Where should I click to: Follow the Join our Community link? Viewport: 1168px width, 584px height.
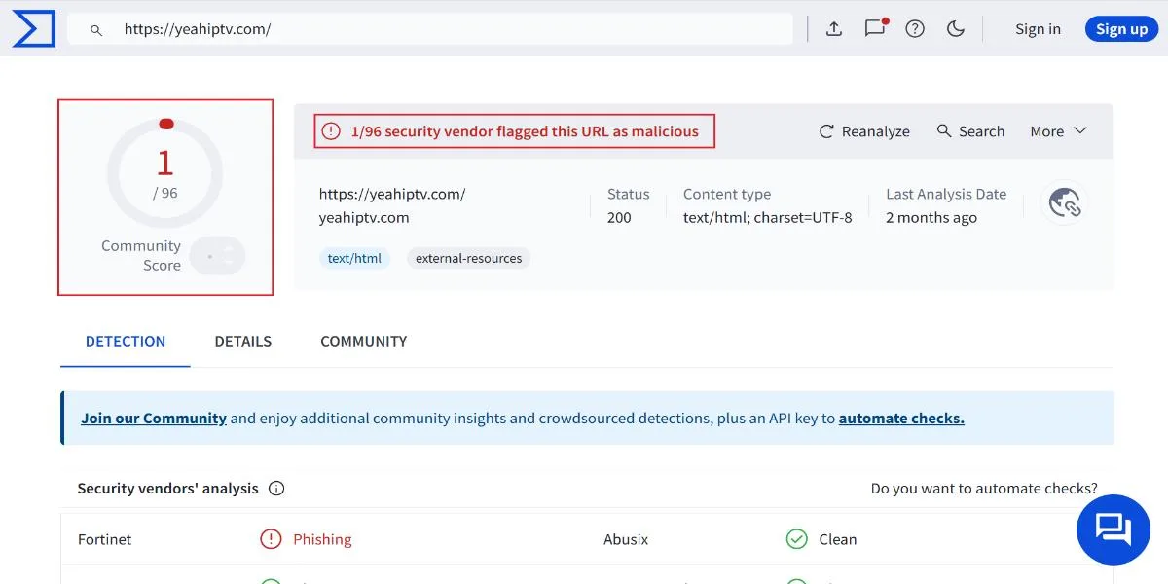(154, 419)
